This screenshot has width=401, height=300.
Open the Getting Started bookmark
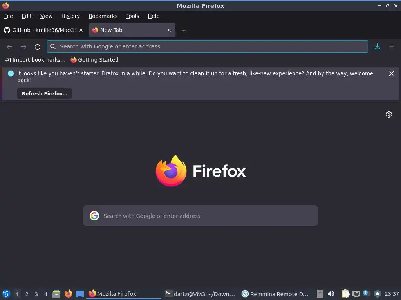click(x=95, y=60)
